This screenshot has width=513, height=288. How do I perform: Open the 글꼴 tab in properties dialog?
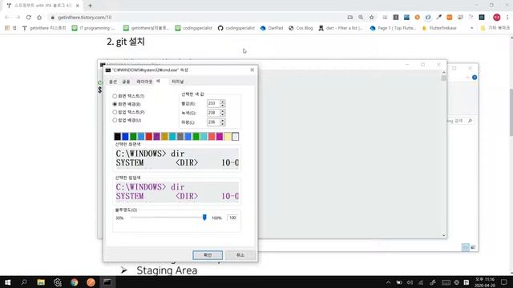[126, 82]
